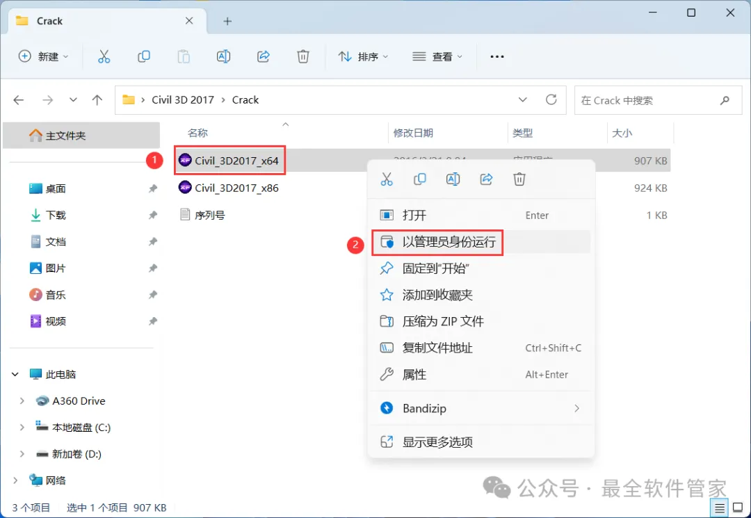Go up one folder level arrow
751x518 pixels.
pos(97,100)
